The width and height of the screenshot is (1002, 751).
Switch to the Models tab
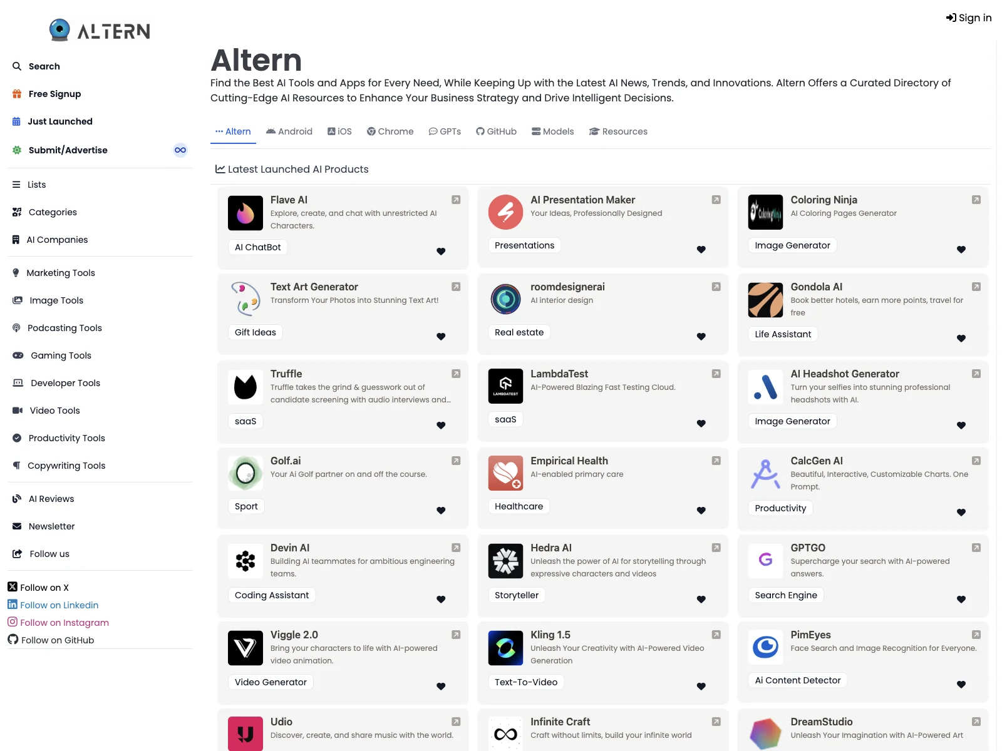pyautogui.click(x=553, y=131)
